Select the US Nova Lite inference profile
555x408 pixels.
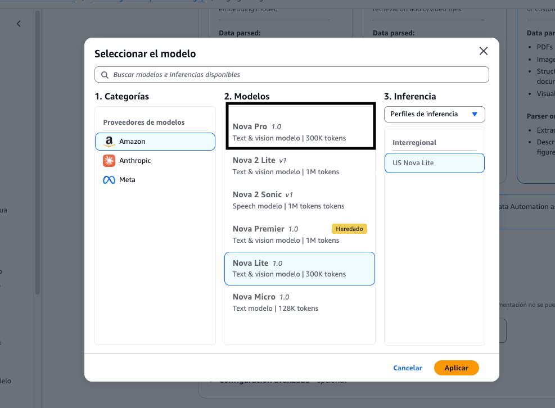(x=434, y=163)
